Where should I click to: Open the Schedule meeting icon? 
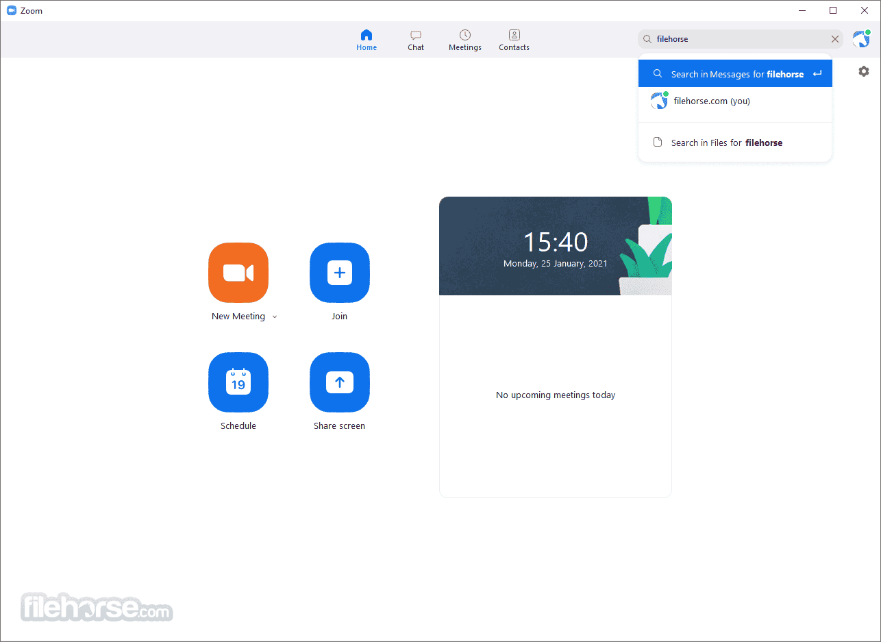click(x=238, y=382)
